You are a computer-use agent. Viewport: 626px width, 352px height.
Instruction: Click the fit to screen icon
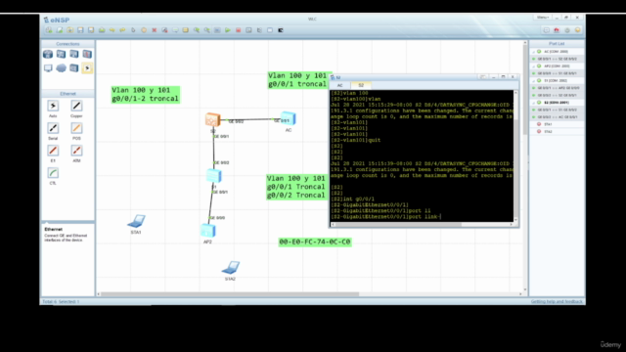point(217,30)
